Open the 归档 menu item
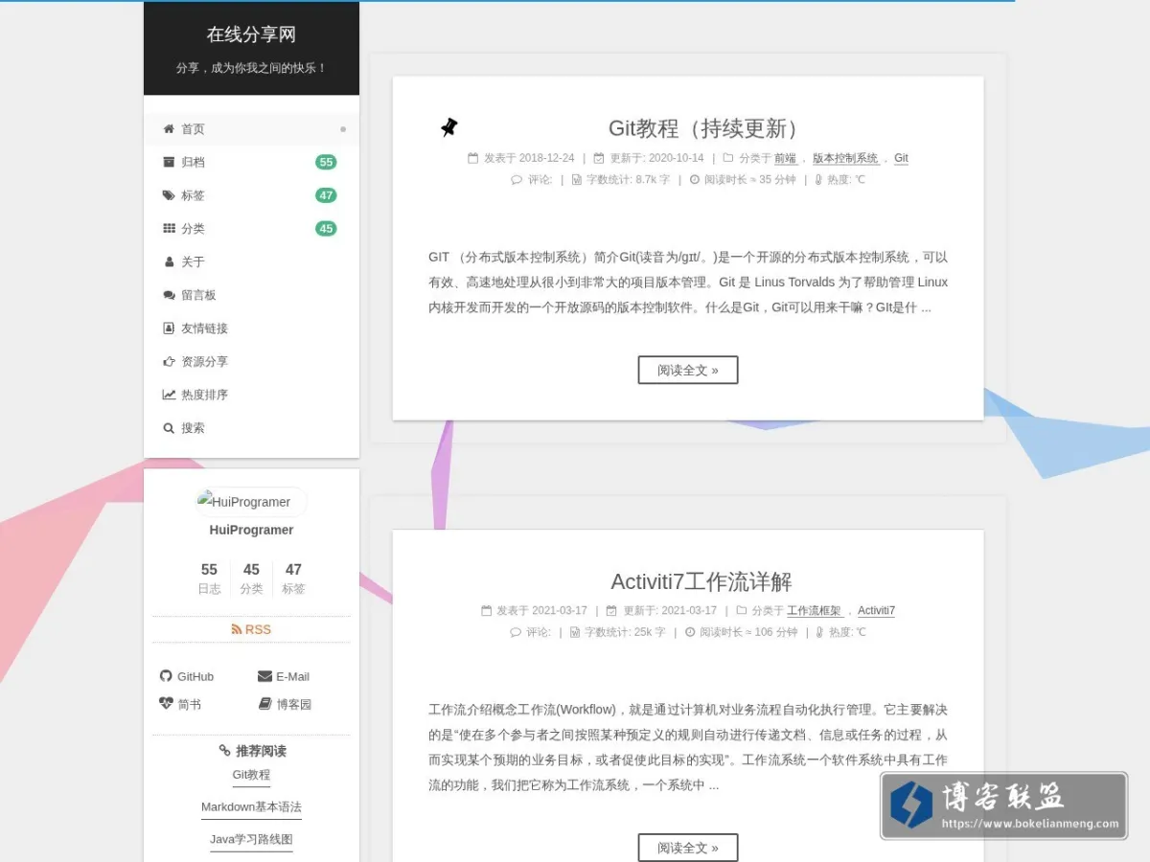The image size is (1150, 862). tap(251, 162)
